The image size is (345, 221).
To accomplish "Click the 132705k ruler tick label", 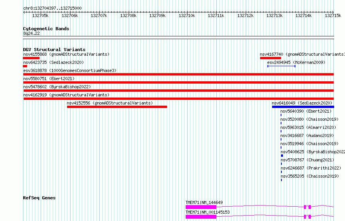I will [x=40, y=15].
